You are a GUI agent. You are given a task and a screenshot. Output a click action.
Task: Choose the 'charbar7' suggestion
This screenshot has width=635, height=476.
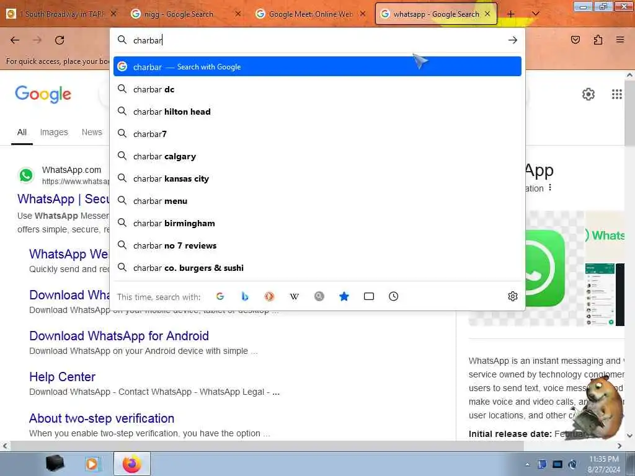(x=317, y=134)
